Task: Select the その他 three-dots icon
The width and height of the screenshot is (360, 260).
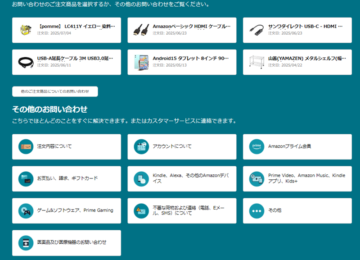Action: point(256,210)
